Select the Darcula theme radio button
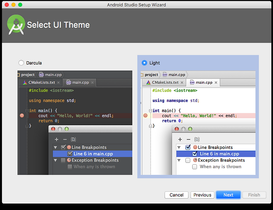This screenshot has height=210, width=273. click(21, 63)
